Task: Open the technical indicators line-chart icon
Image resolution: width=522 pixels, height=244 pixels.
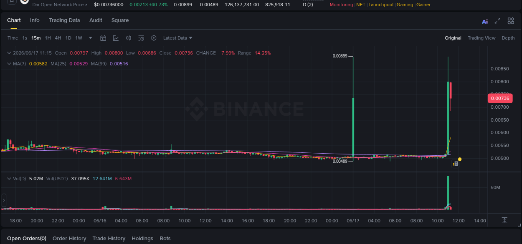Action: [x=116, y=38]
